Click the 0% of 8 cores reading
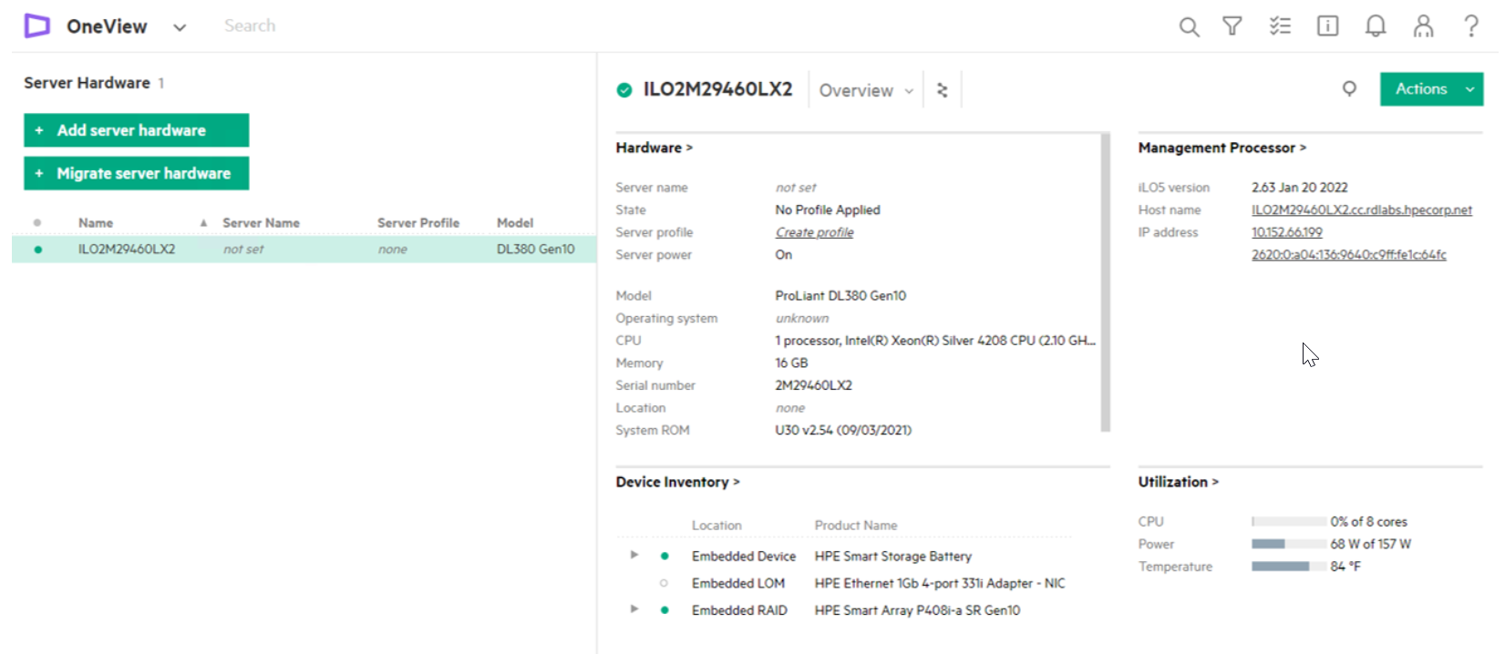The image size is (1505, 654). tap(1368, 522)
